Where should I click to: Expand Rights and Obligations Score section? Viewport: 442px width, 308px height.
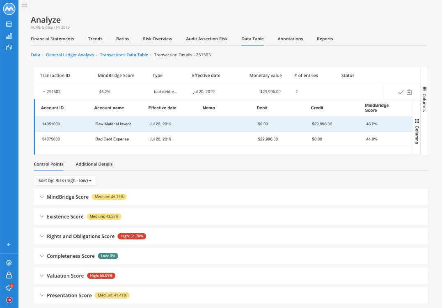tap(42, 237)
